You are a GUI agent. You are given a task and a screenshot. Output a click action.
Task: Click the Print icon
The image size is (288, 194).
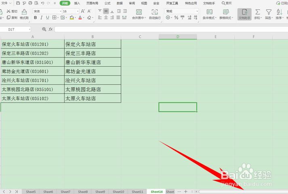click(30, 3)
